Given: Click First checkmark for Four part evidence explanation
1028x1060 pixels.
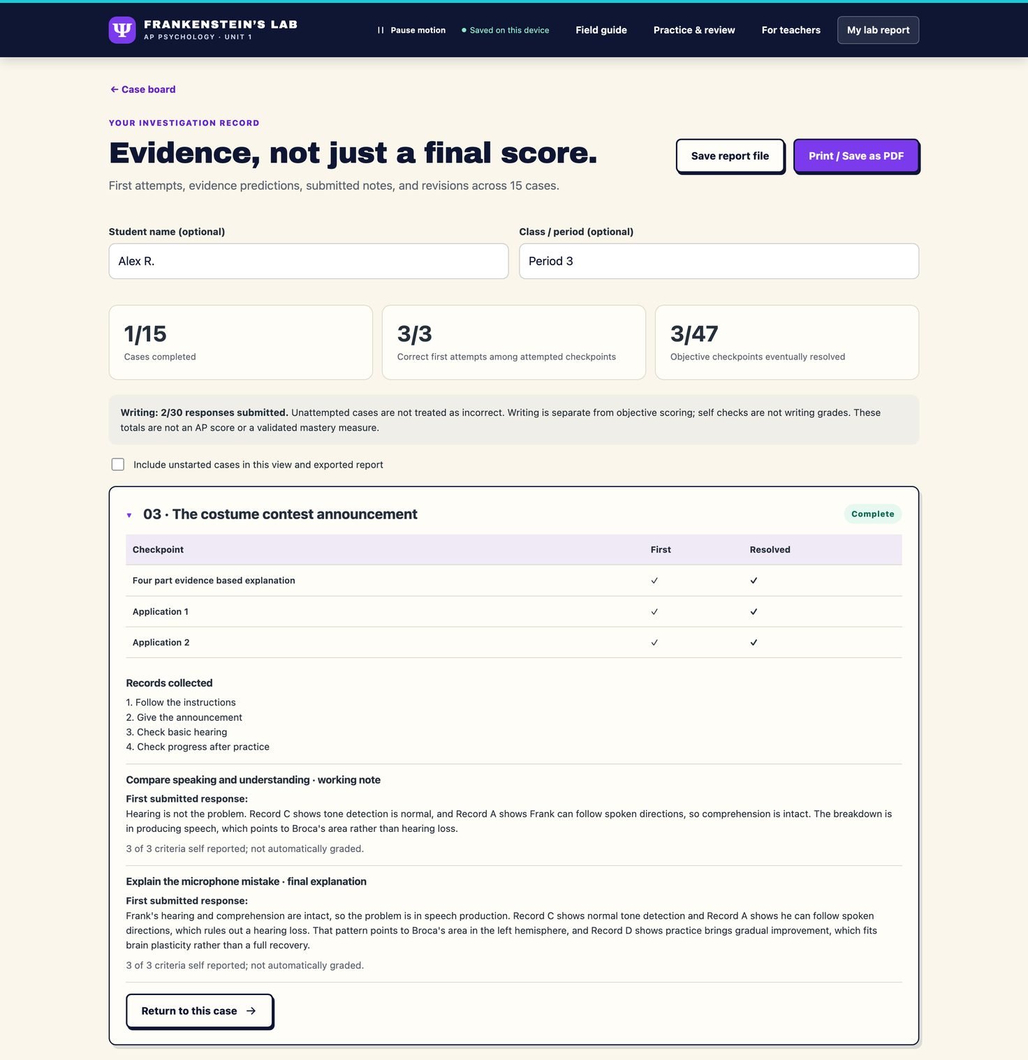Looking at the screenshot, I should pos(654,581).
